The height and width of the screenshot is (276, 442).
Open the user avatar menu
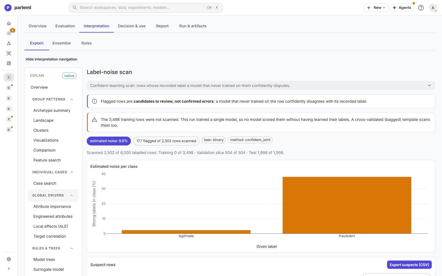coord(433,8)
